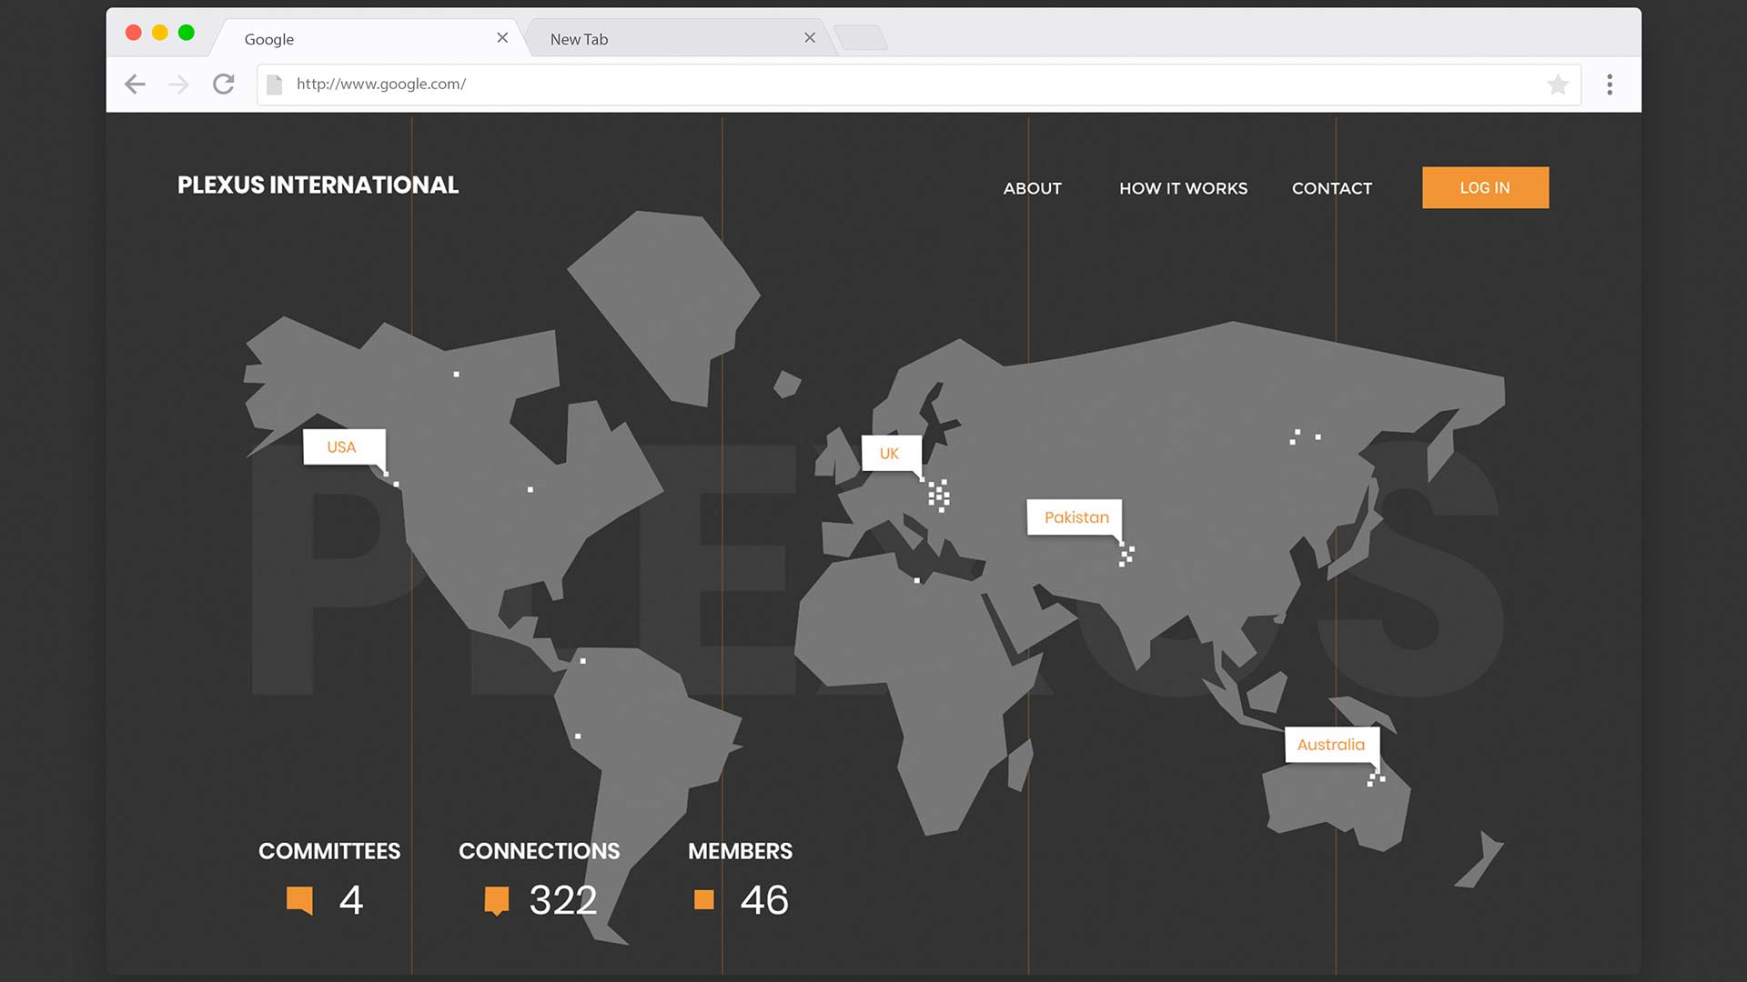
Task: Open the About page link
Action: pyautogui.click(x=1032, y=188)
